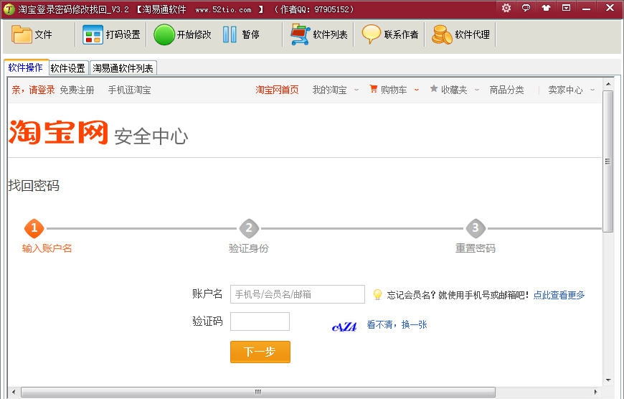Click the horizontal scrollbar right arrow
The image size is (624, 399).
(x=596, y=392)
